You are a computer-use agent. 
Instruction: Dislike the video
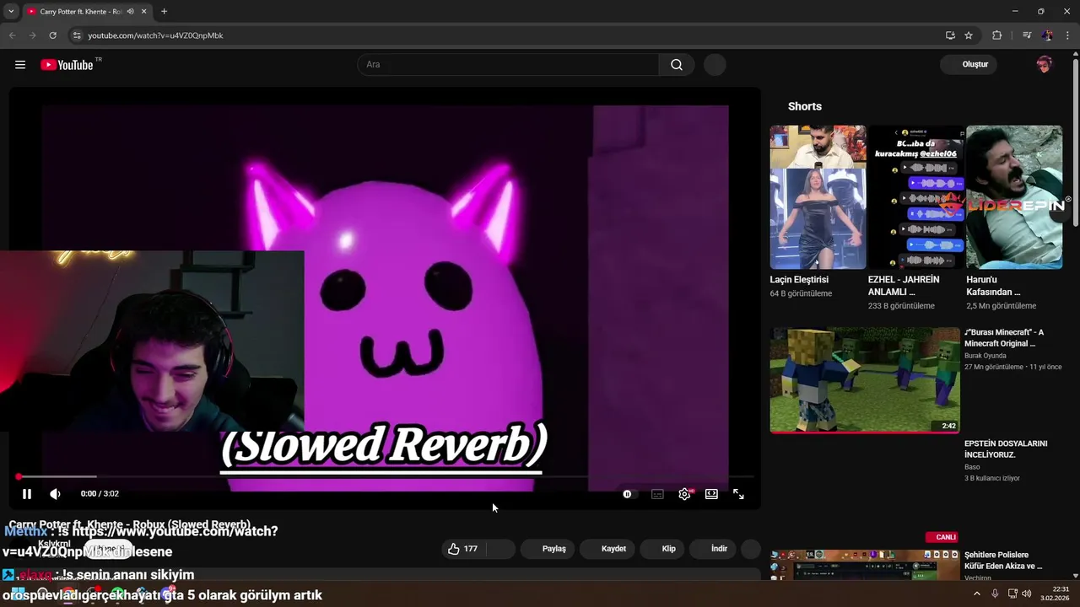pos(501,549)
